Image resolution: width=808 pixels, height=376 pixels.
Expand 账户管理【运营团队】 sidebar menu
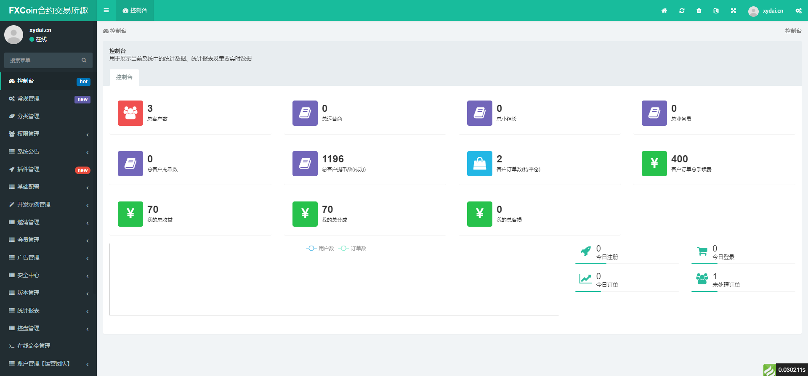pyautogui.click(x=48, y=363)
